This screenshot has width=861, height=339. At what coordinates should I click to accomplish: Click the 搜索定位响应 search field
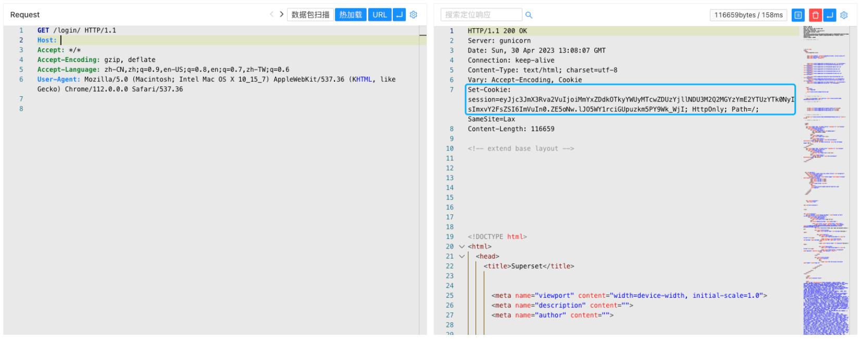[481, 15]
